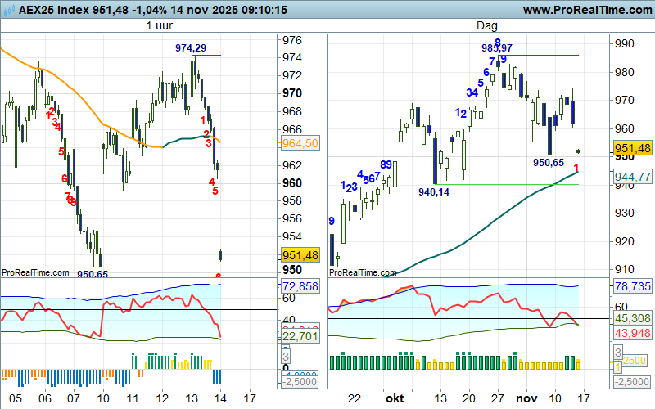The width and height of the screenshot is (655, 409).
Task: Click -2,5000 label on daily histogram axis
Action: point(632,382)
